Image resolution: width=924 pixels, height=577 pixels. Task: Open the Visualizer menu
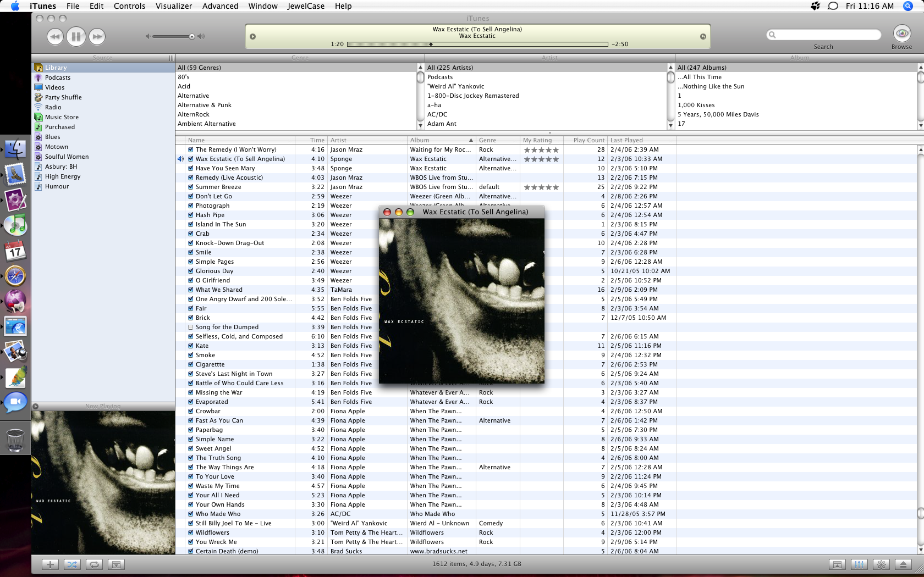coord(174,6)
